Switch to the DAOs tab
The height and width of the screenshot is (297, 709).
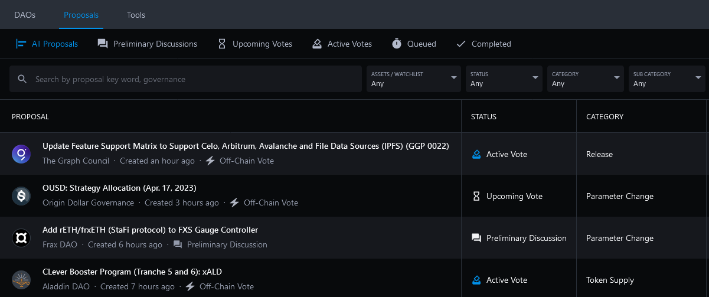[x=25, y=15]
